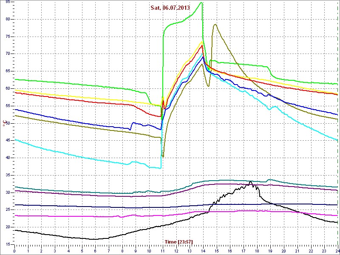Click hour 8 on the time axis

coord(122,251)
